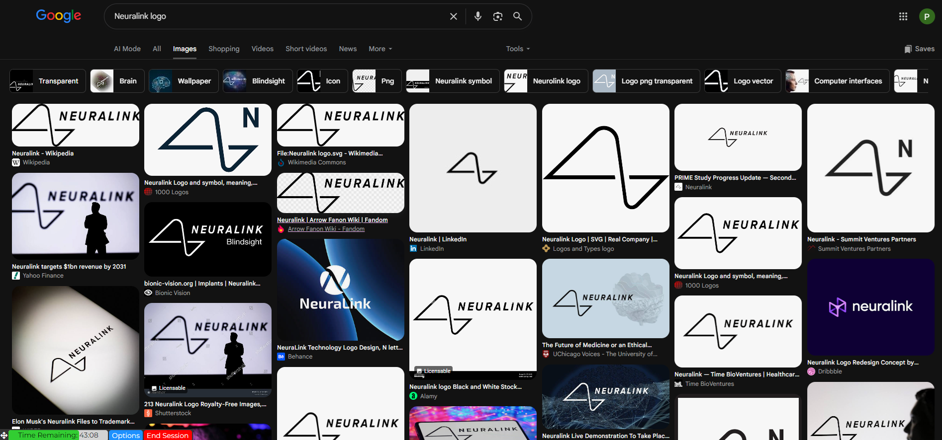Click the Dribbble source favicon

coord(811,371)
